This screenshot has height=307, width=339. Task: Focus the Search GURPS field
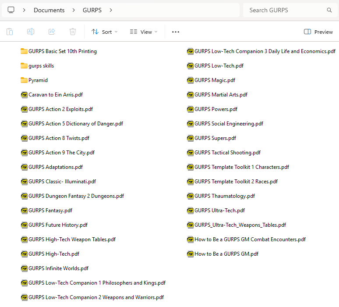290,10
